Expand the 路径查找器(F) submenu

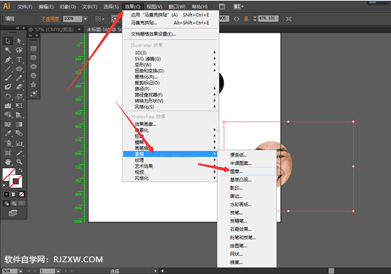tap(170, 94)
